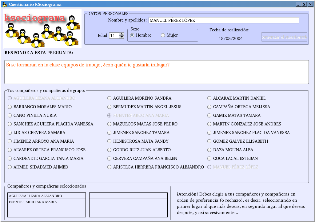The width and height of the screenshot is (315, 222).
Task: Minimize the Cuestionario KSociograma window
Action: tap(298, 4)
